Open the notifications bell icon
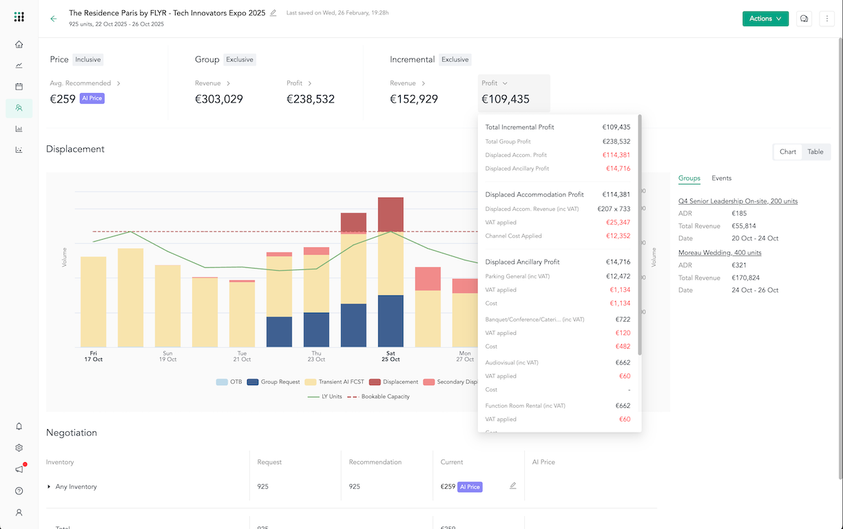Image resolution: width=843 pixels, height=529 pixels. pyautogui.click(x=19, y=426)
